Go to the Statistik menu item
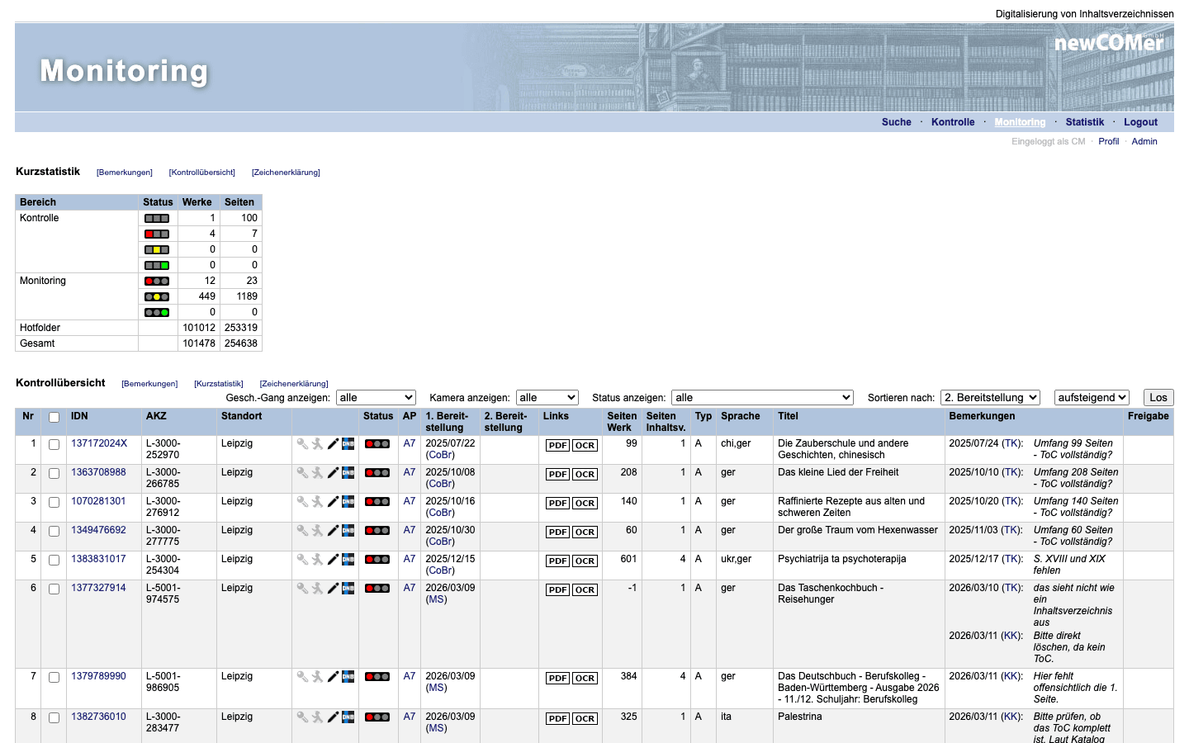The image size is (1189, 743). click(1084, 122)
